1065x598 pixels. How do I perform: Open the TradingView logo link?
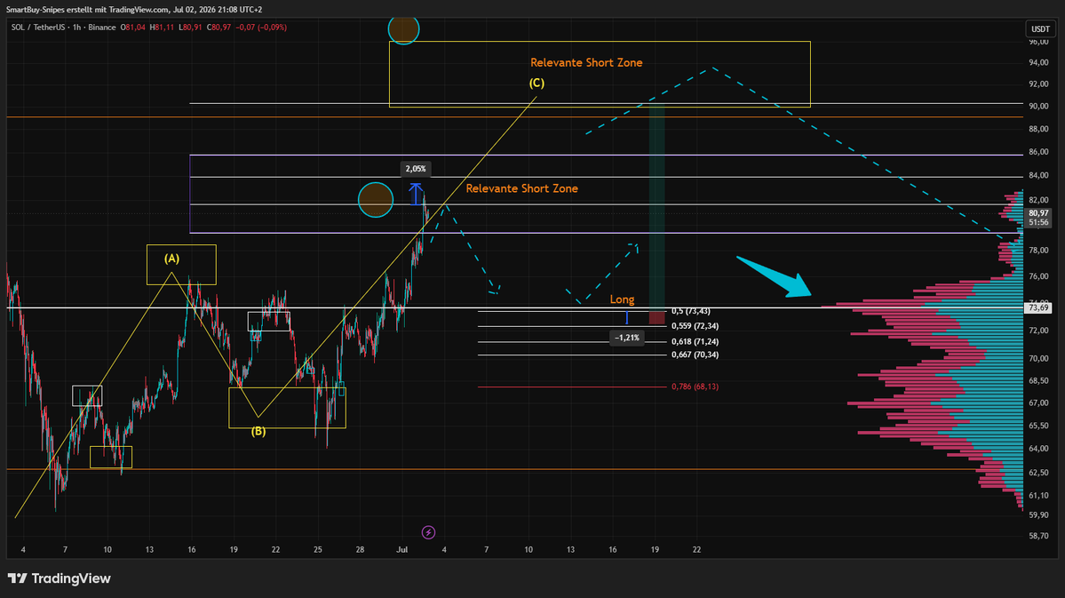point(60,578)
